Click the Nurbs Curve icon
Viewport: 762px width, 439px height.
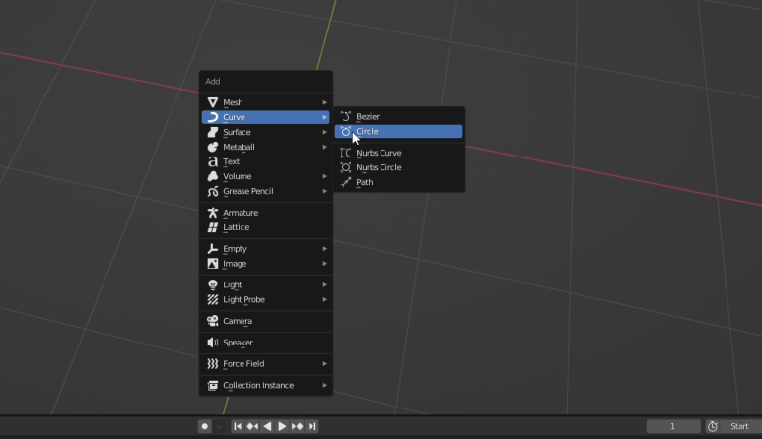[346, 153]
